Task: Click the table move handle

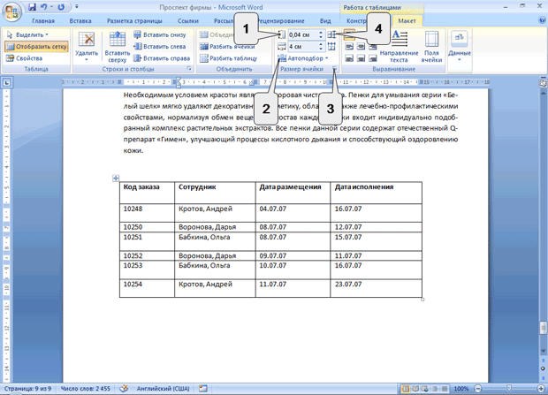Action: pos(116,179)
